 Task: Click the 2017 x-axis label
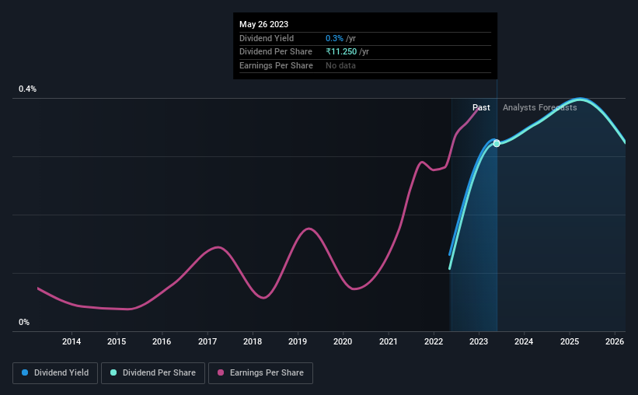(x=207, y=341)
